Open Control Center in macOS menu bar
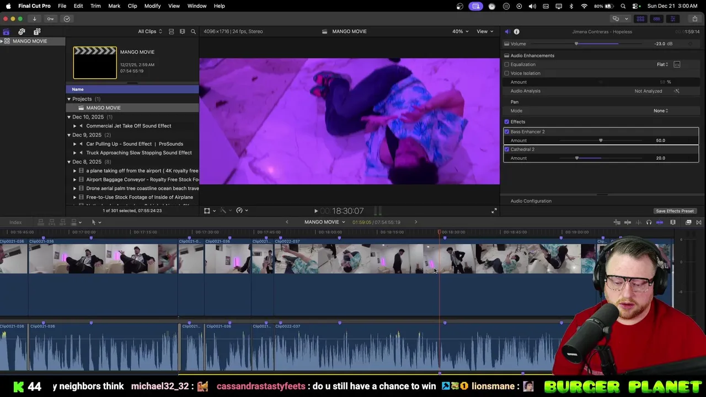Screen dimensions: 706x397 pos(636,6)
